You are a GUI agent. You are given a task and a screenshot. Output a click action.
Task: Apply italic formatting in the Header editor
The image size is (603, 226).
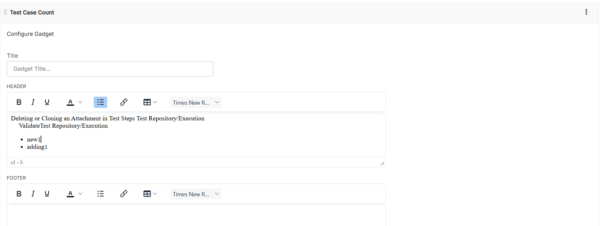(x=33, y=102)
